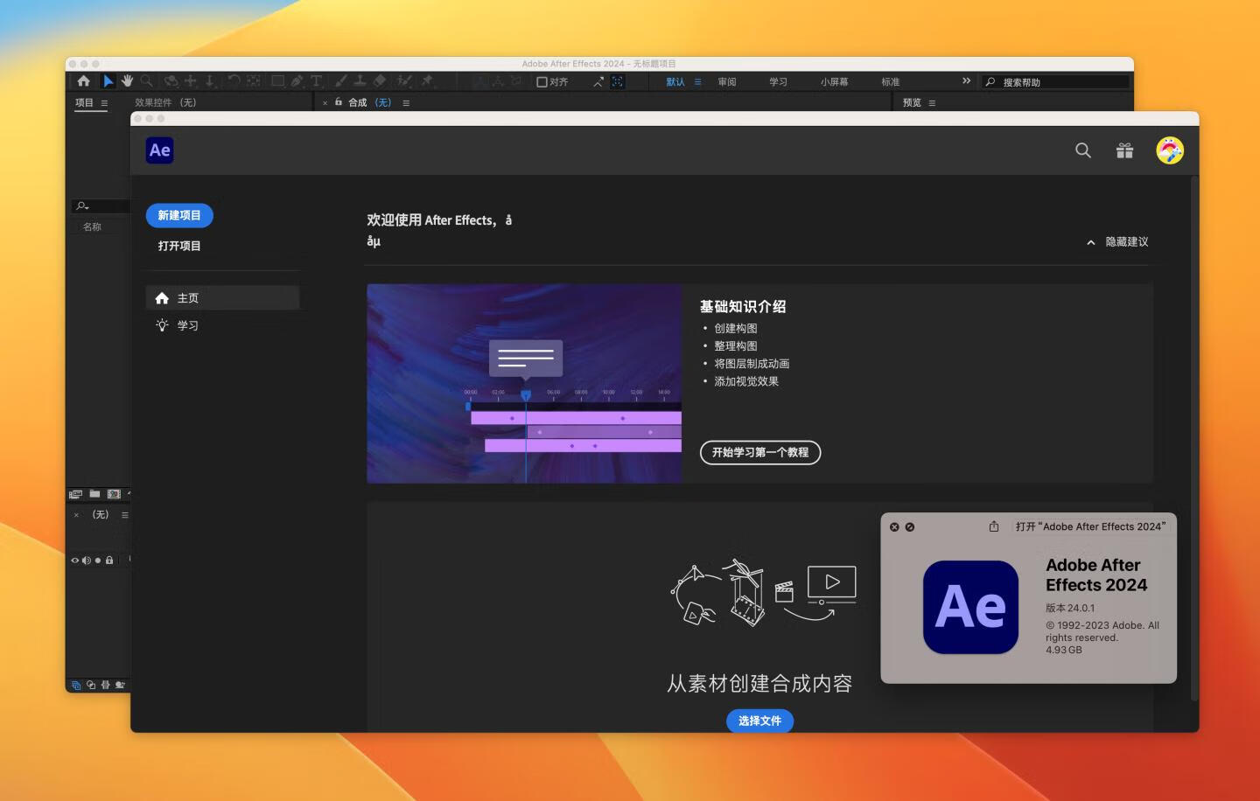Open the 效果控件 panel tab
Viewport: 1260px width, 801px height.
click(x=165, y=103)
